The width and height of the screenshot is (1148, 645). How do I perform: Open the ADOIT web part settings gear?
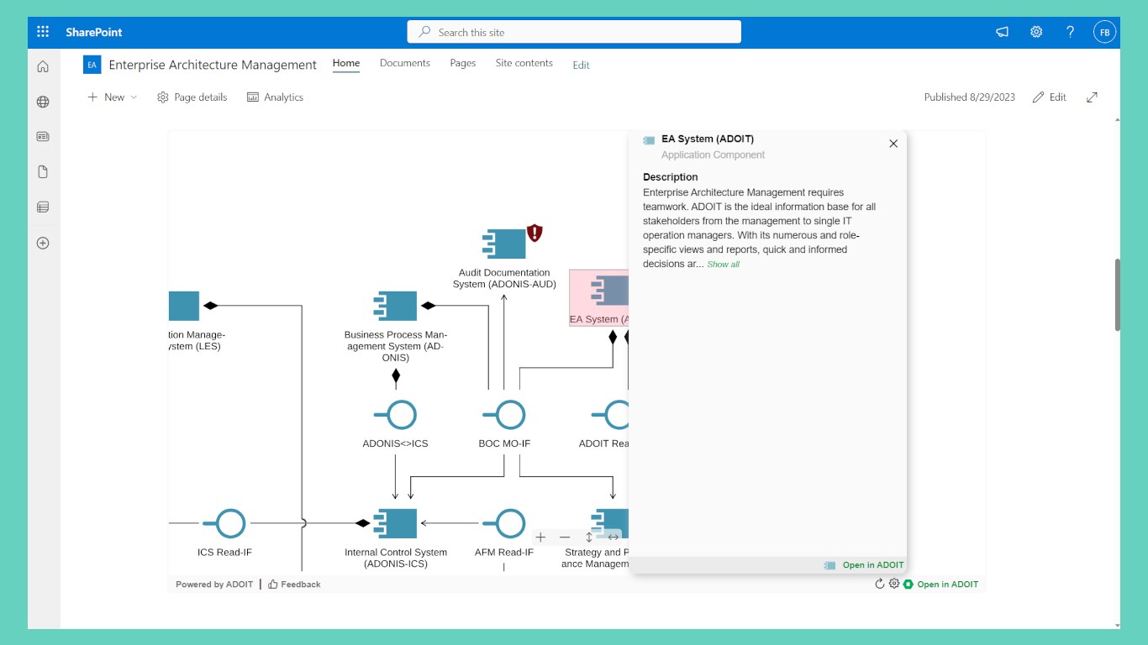tap(894, 584)
